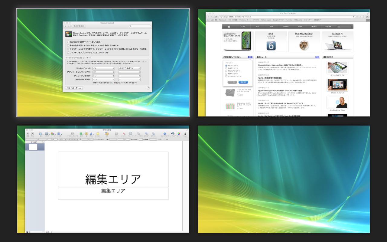Click the Play slideshow icon in Keynote

pyautogui.click(x=32, y=133)
